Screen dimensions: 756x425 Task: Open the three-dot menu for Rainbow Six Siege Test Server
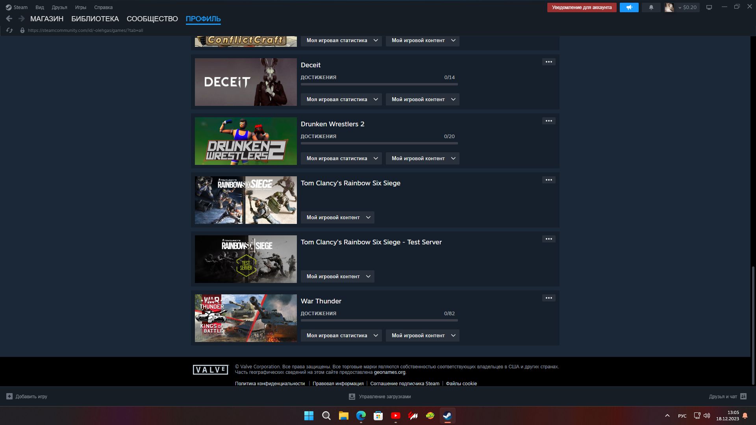(549, 239)
